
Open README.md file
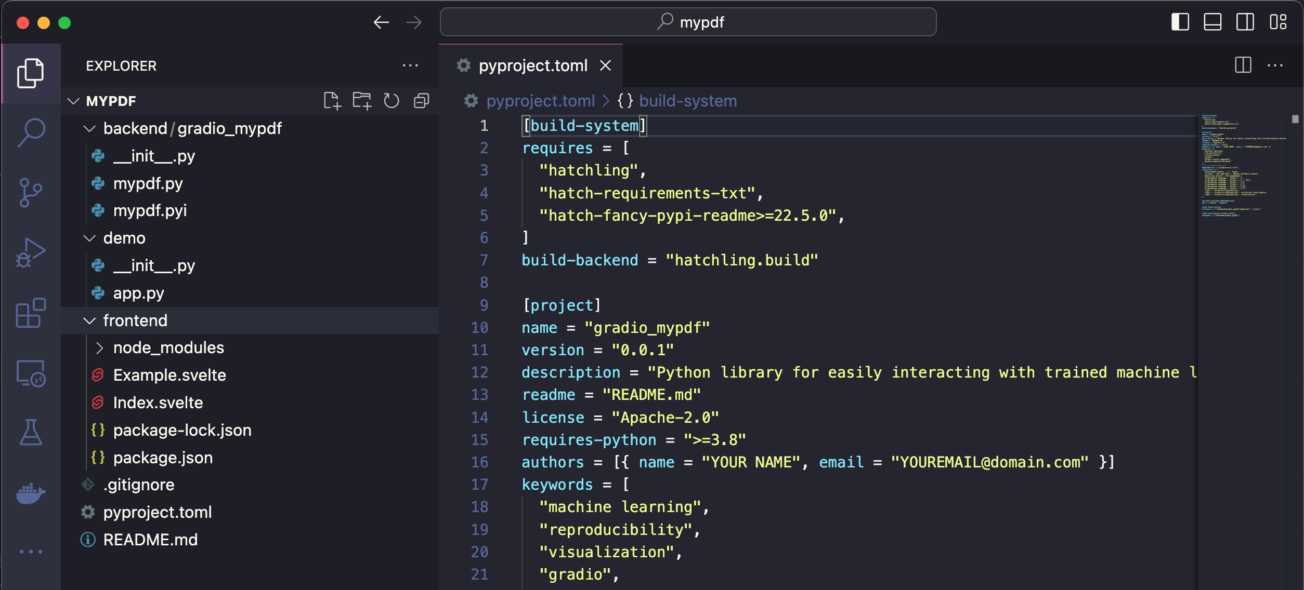click(250, 540)
